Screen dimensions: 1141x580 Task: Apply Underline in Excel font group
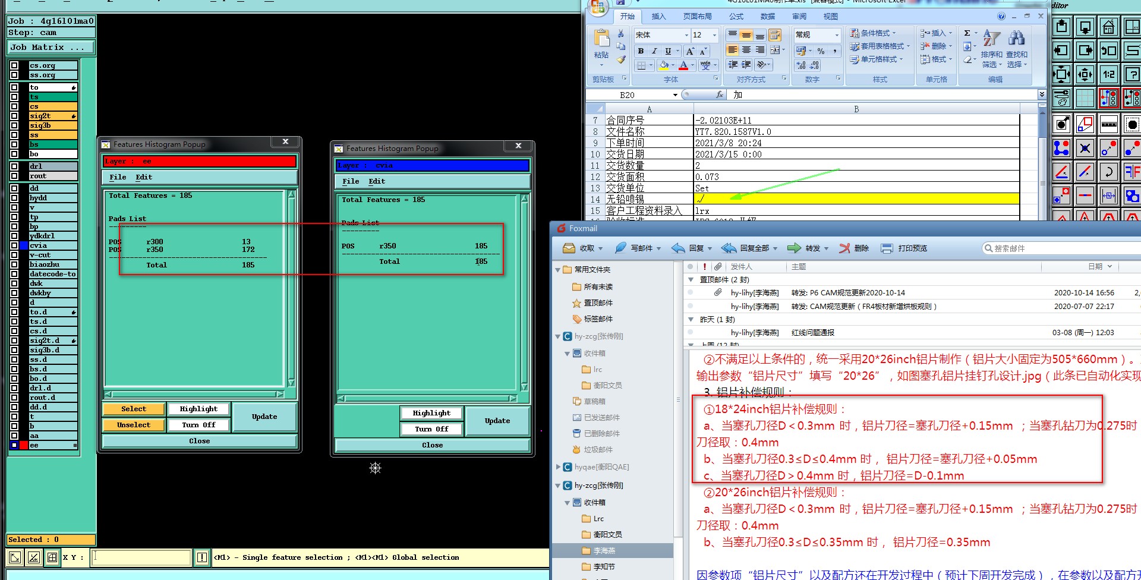[668, 51]
